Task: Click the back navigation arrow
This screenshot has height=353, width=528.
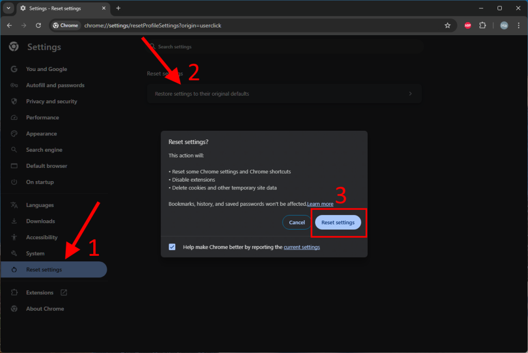Action: tap(9, 25)
